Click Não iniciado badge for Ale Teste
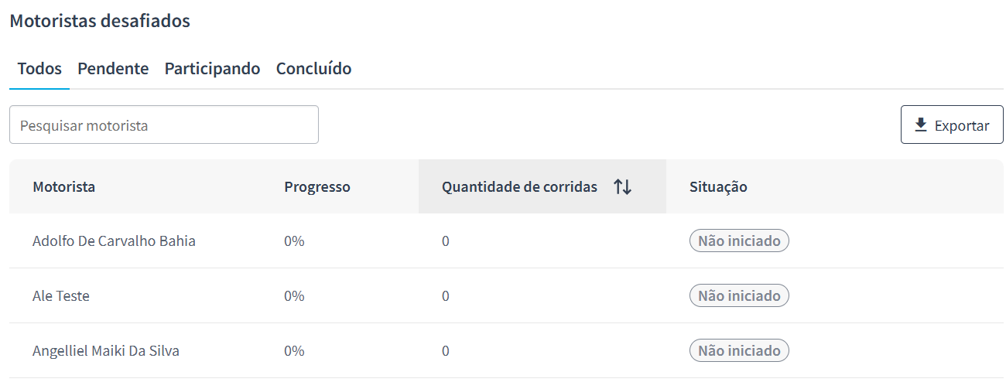1006x389 pixels. [x=739, y=295]
